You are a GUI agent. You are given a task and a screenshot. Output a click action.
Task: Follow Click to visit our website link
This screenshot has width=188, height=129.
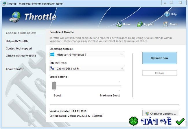click(x=21, y=56)
